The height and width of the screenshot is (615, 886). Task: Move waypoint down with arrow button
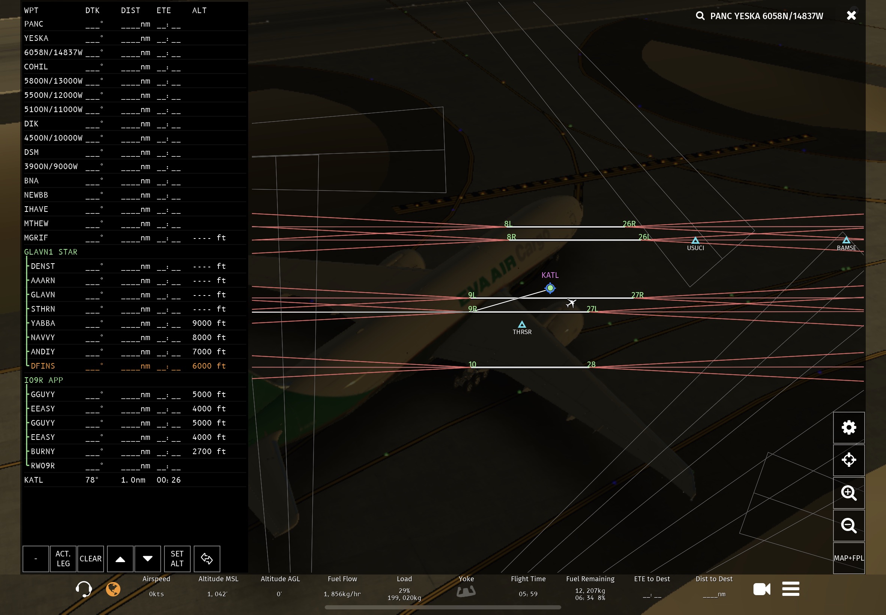(x=147, y=558)
